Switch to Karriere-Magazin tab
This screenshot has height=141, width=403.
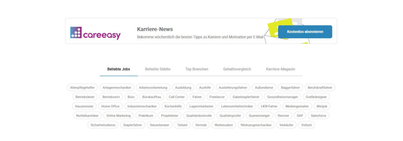click(x=280, y=69)
